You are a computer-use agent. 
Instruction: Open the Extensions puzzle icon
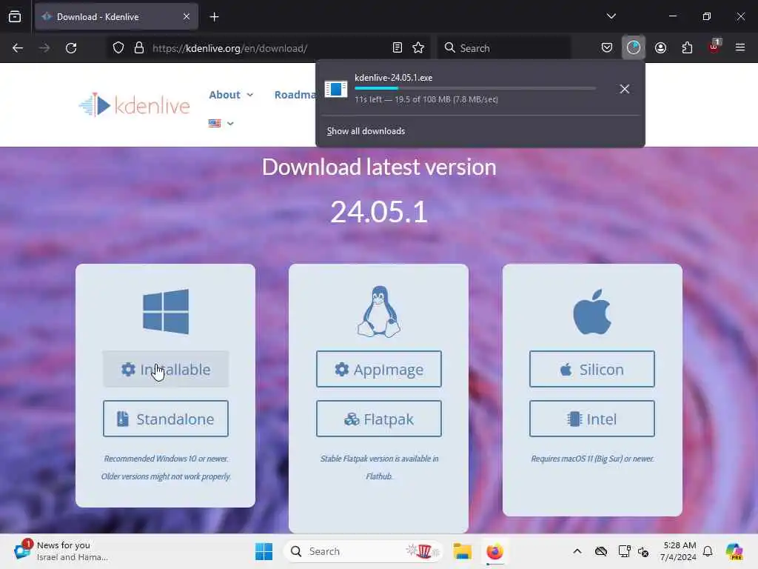point(687,48)
